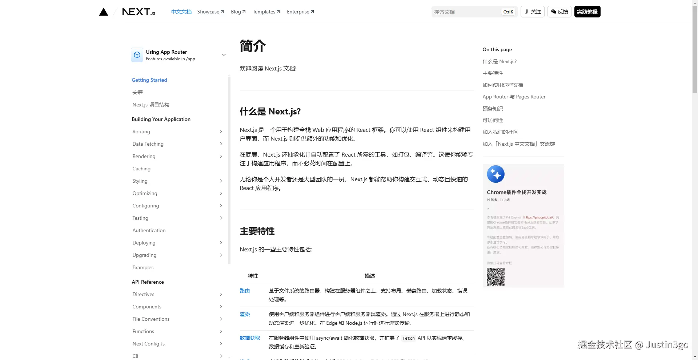The height and width of the screenshot is (360, 698).
Task: Expand the Testing section chevron
Action: (x=221, y=218)
